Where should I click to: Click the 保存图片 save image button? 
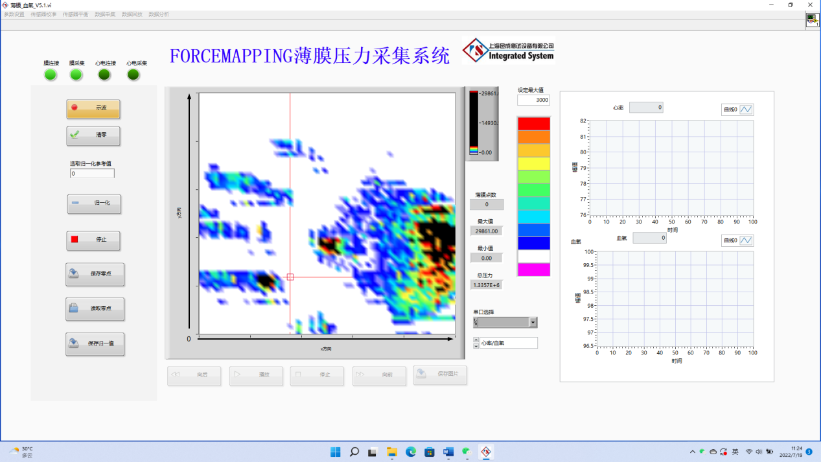point(440,376)
